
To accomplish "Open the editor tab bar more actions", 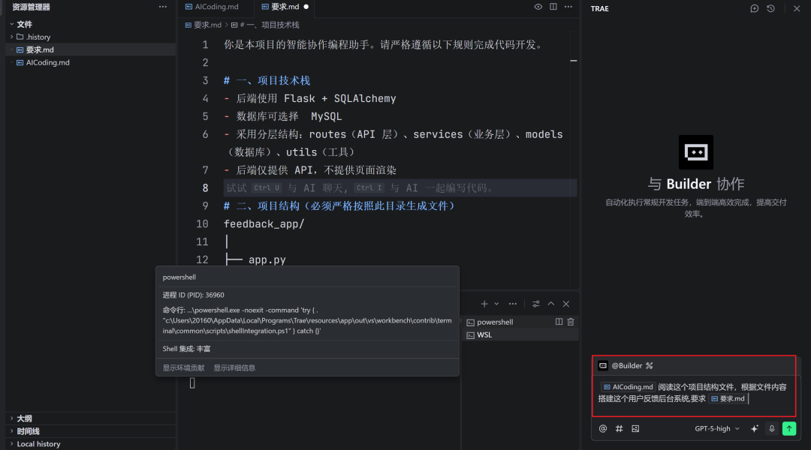I will coord(568,7).
